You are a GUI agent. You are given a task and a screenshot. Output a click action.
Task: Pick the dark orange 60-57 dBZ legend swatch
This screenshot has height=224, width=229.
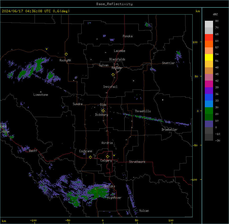click(209, 44)
